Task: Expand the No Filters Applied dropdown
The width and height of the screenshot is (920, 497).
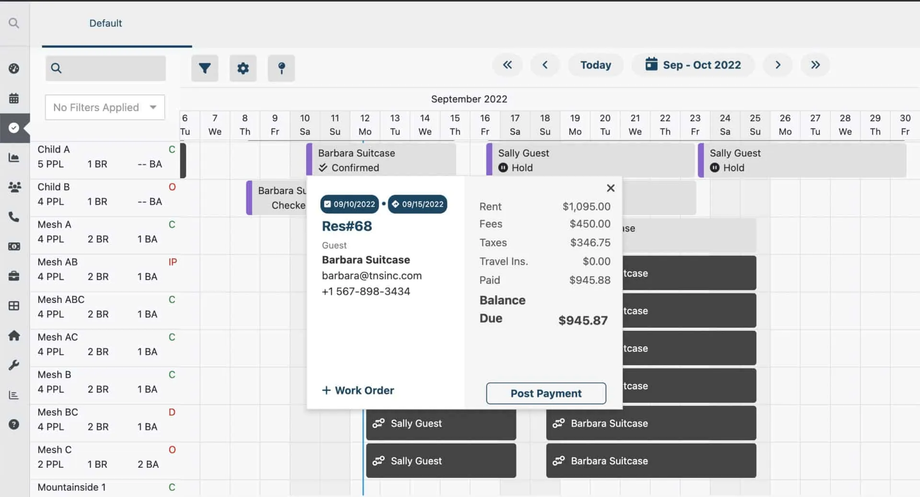Action: [105, 107]
